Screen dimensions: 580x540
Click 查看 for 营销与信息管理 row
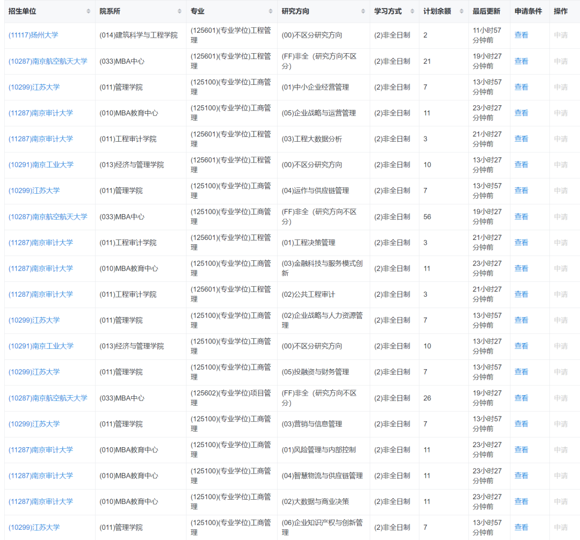(x=521, y=424)
